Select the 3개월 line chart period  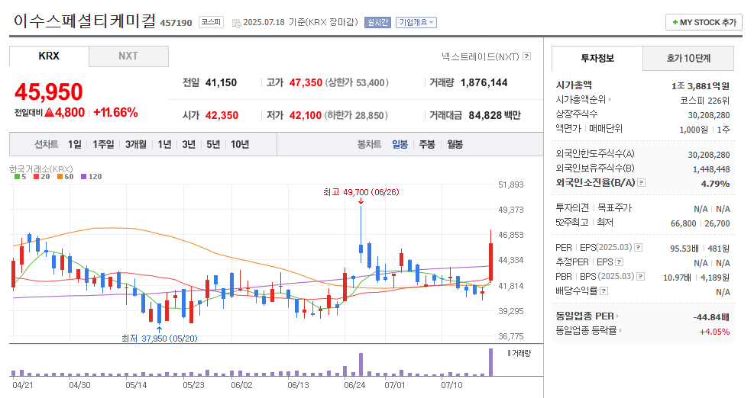(136, 144)
